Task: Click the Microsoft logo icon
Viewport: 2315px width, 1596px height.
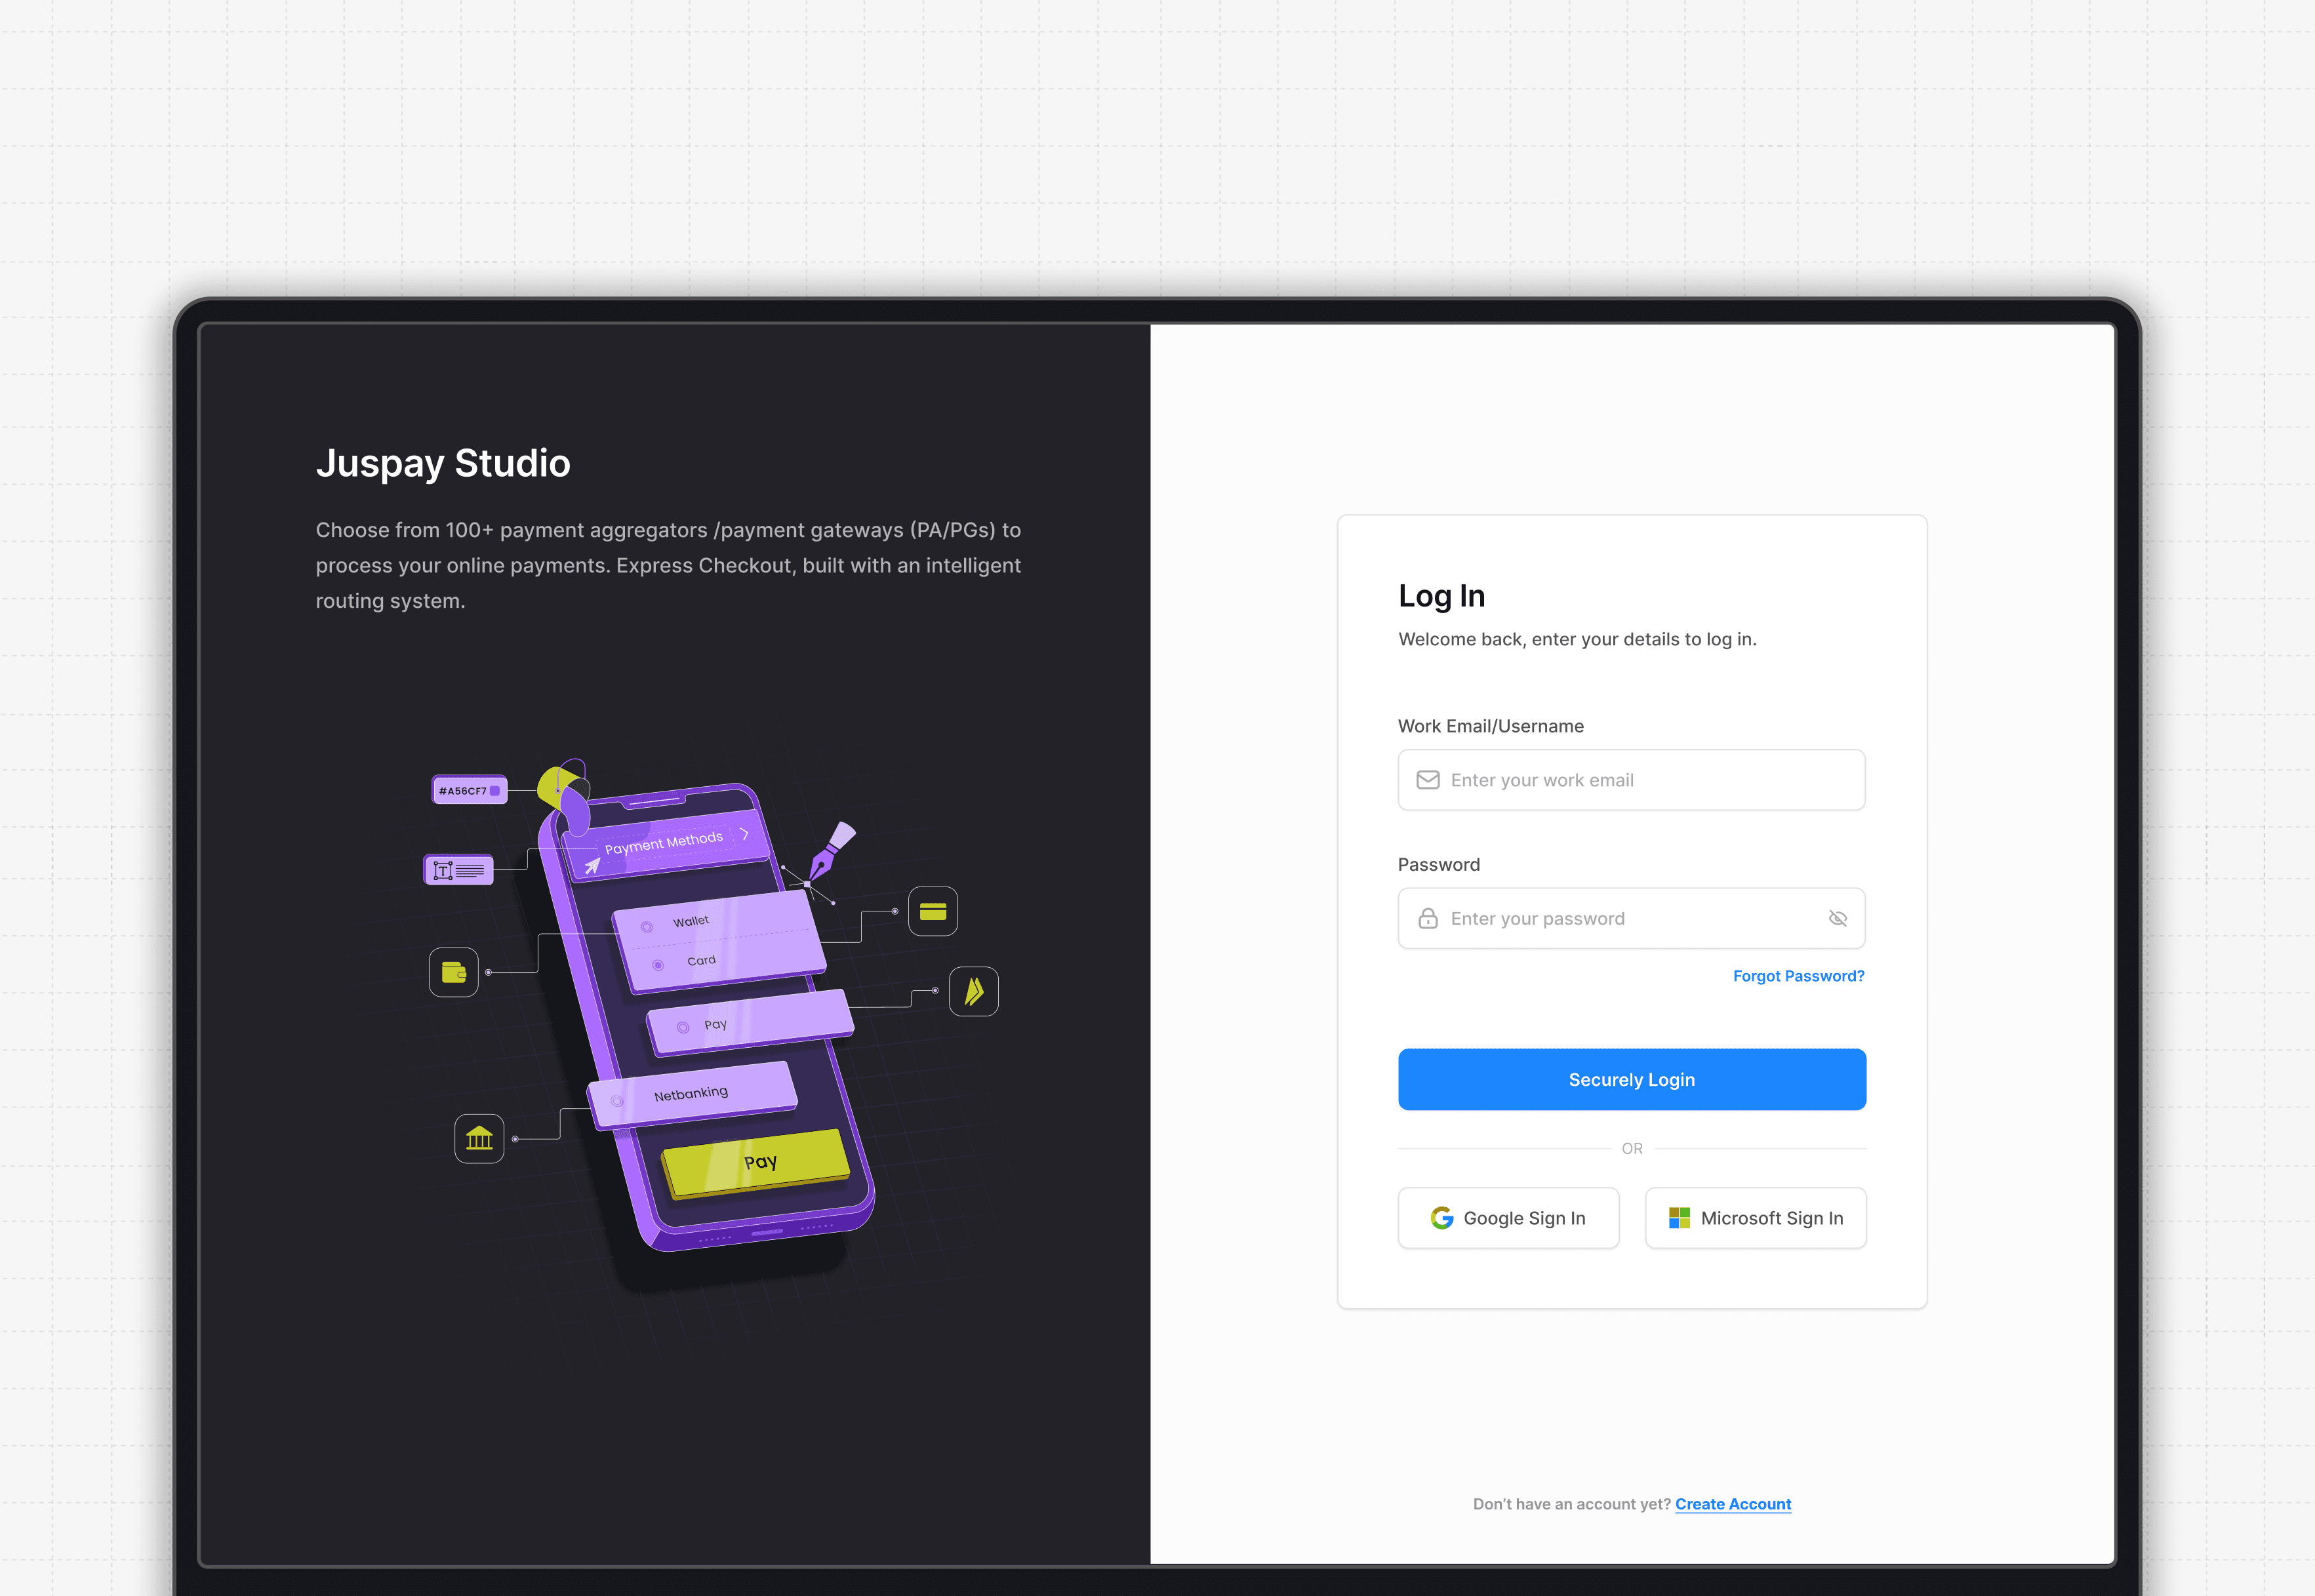Action: (x=1679, y=1218)
